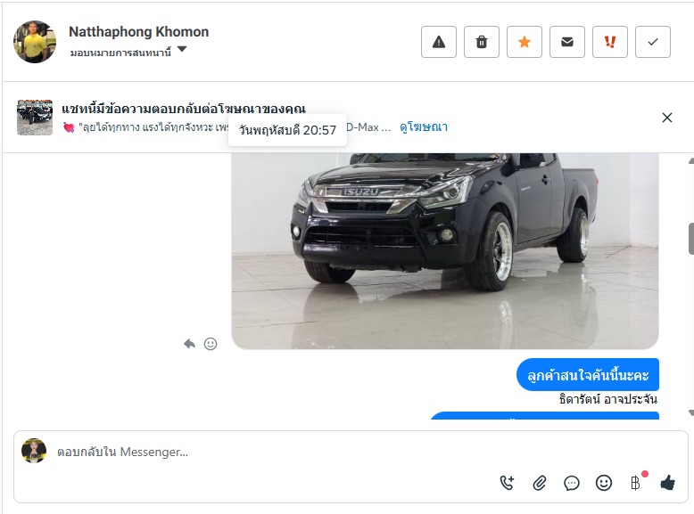
Task: Attach a file using the paperclip
Action: (540, 483)
